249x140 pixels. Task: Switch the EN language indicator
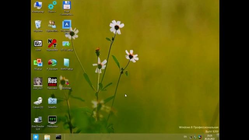click(x=185, y=136)
